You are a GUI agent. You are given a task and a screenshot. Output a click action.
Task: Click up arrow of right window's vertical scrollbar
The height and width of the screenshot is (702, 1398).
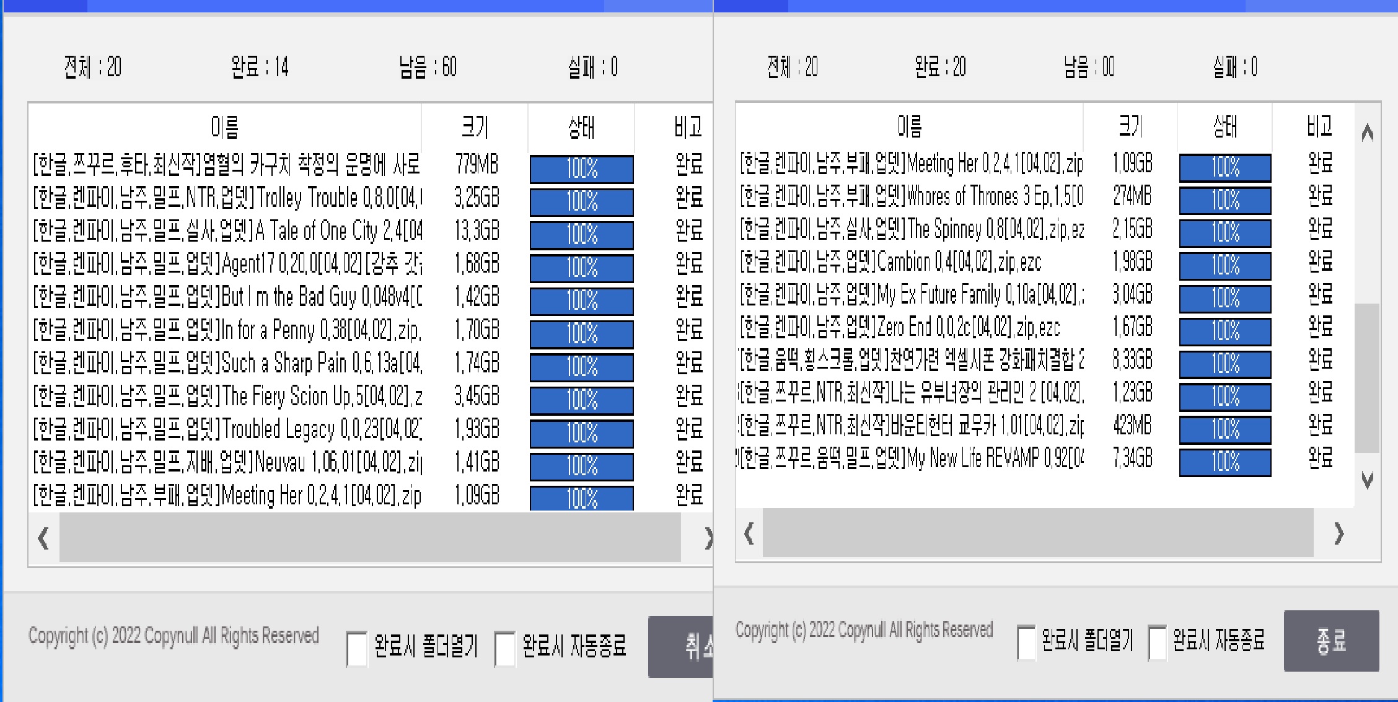[1367, 133]
